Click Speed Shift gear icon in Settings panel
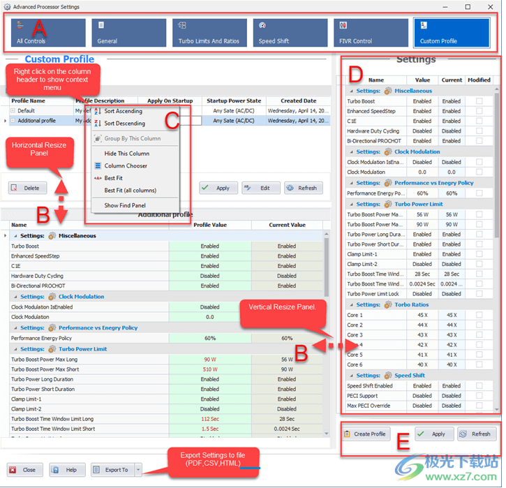 pyautogui.click(x=388, y=376)
